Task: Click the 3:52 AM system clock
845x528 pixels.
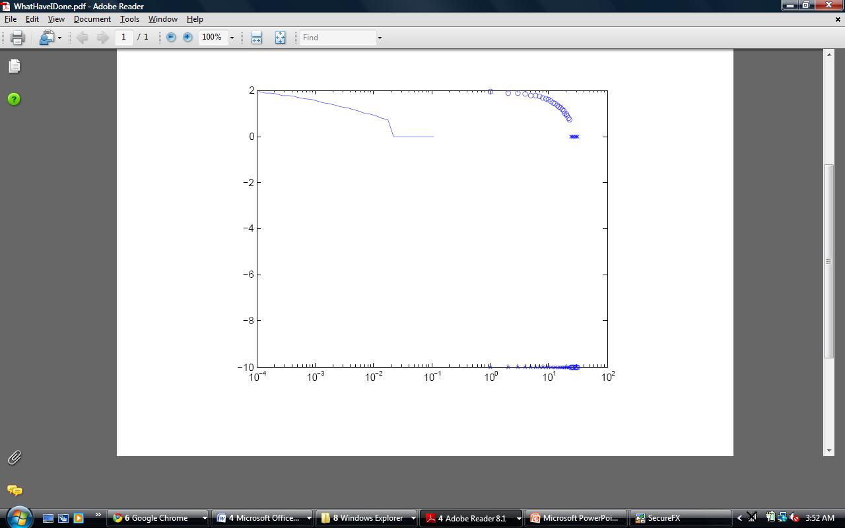Action: tap(821, 518)
